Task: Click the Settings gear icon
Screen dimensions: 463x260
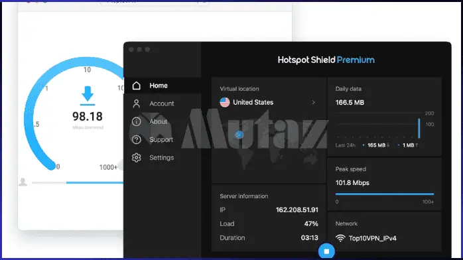Action: (x=137, y=158)
